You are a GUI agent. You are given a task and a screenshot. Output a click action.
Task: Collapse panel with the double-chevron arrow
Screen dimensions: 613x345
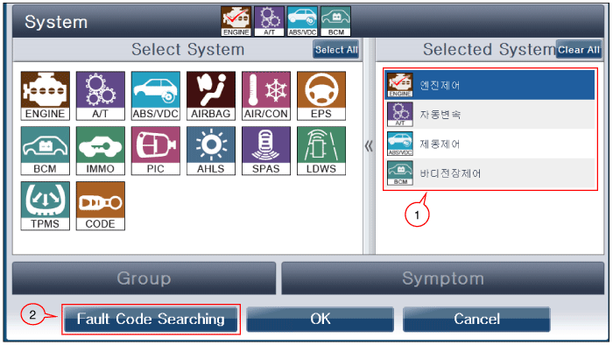pos(369,146)
